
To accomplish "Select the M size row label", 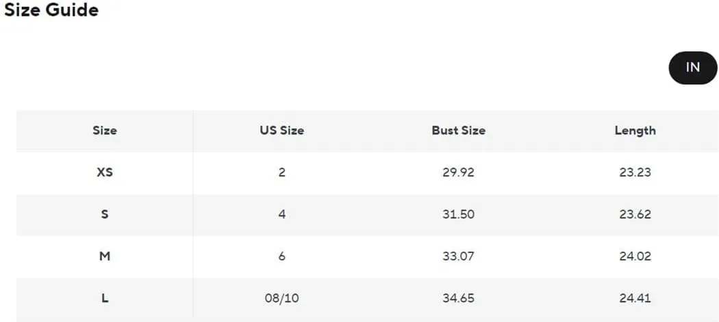I will [x=105, y=256].
